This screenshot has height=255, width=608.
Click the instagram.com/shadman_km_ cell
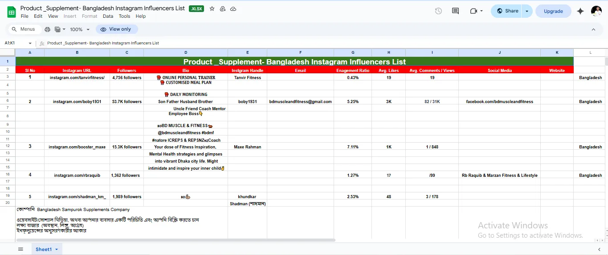point(77,196)
